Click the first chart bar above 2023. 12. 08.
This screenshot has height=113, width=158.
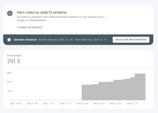[x=82, y=92]
